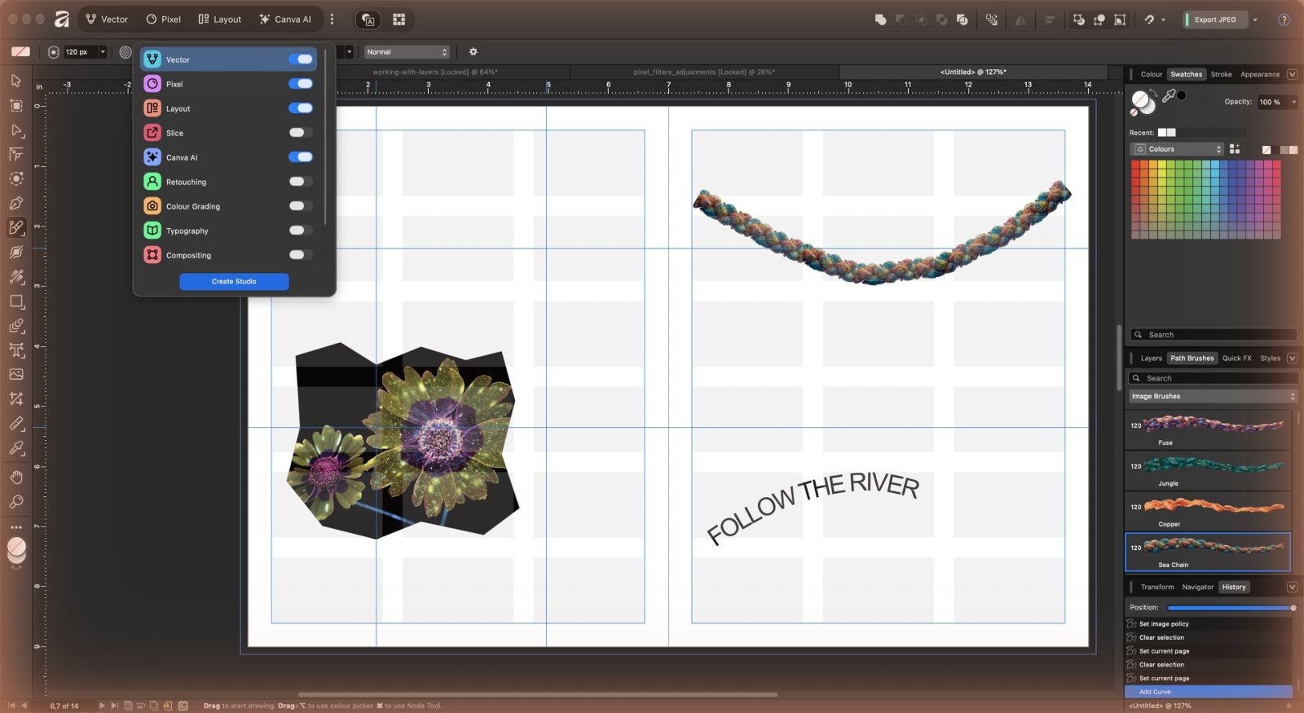Viewport: 1304px width, 713px height.
Task: Switch to the Stroke panel tab
Action: tap(1221, 74)
